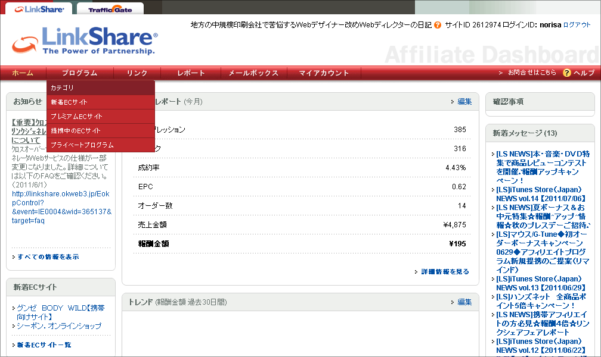Image resolution: width=601 pixels, height=357 pixels.
Task: Click the ログアウト link
Action: [x=577, y=25]
